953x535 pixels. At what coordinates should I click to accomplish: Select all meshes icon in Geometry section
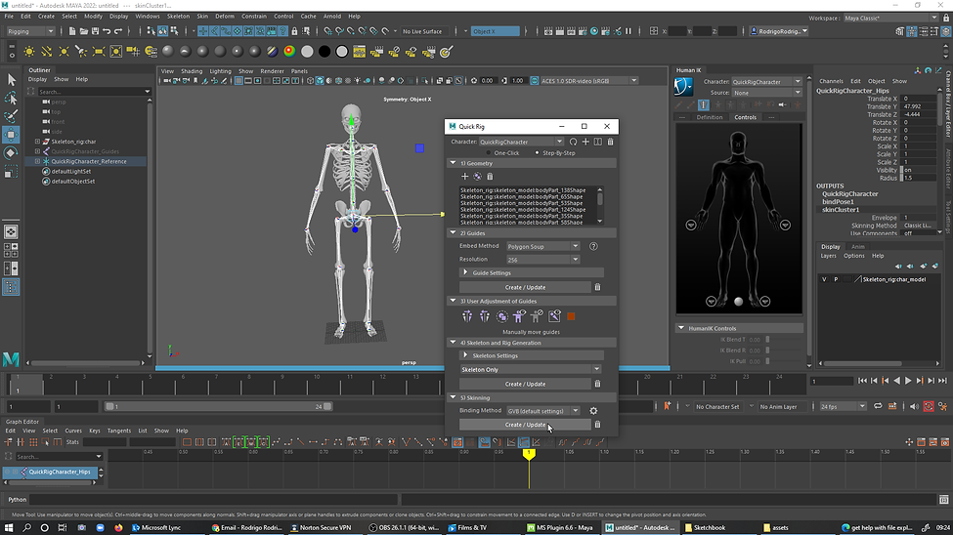pyautogui.click(x=477, y=176)
